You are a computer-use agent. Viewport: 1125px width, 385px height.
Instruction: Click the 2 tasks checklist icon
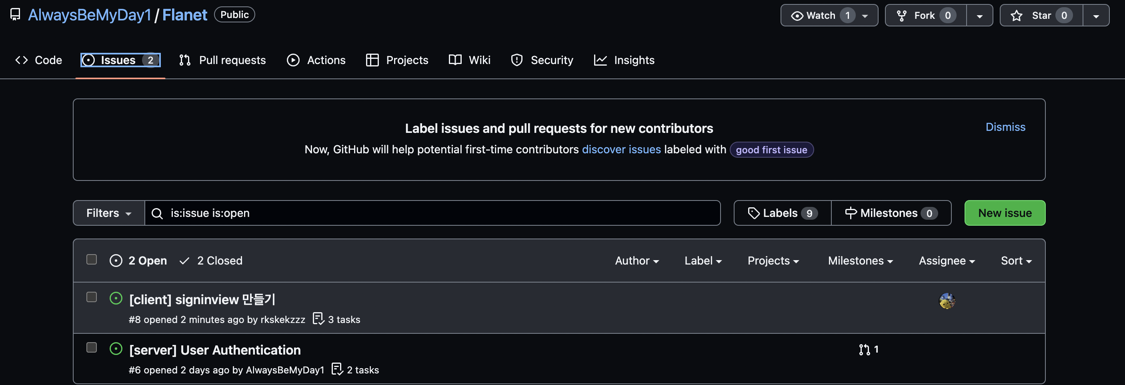(x=337, y=369)
